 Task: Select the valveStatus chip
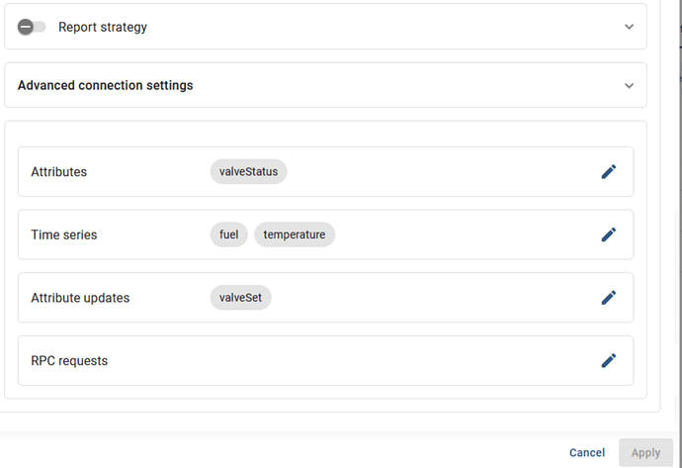(x=248, y=172)
